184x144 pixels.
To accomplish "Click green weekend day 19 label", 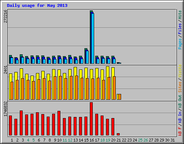I will click(108, 140).
